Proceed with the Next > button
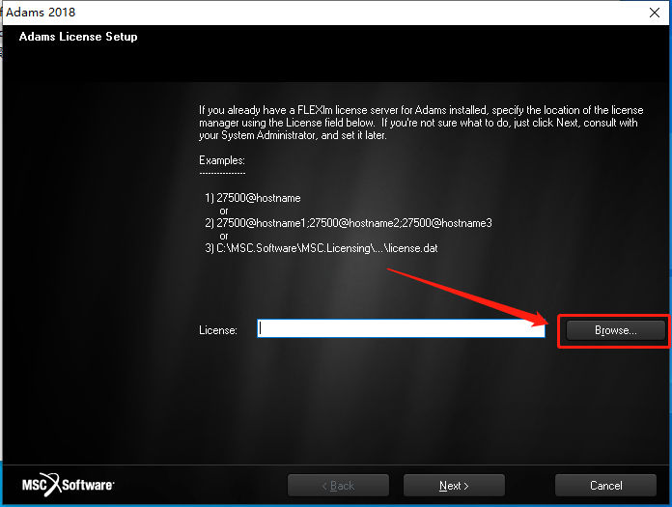 (x=454, y=486)
